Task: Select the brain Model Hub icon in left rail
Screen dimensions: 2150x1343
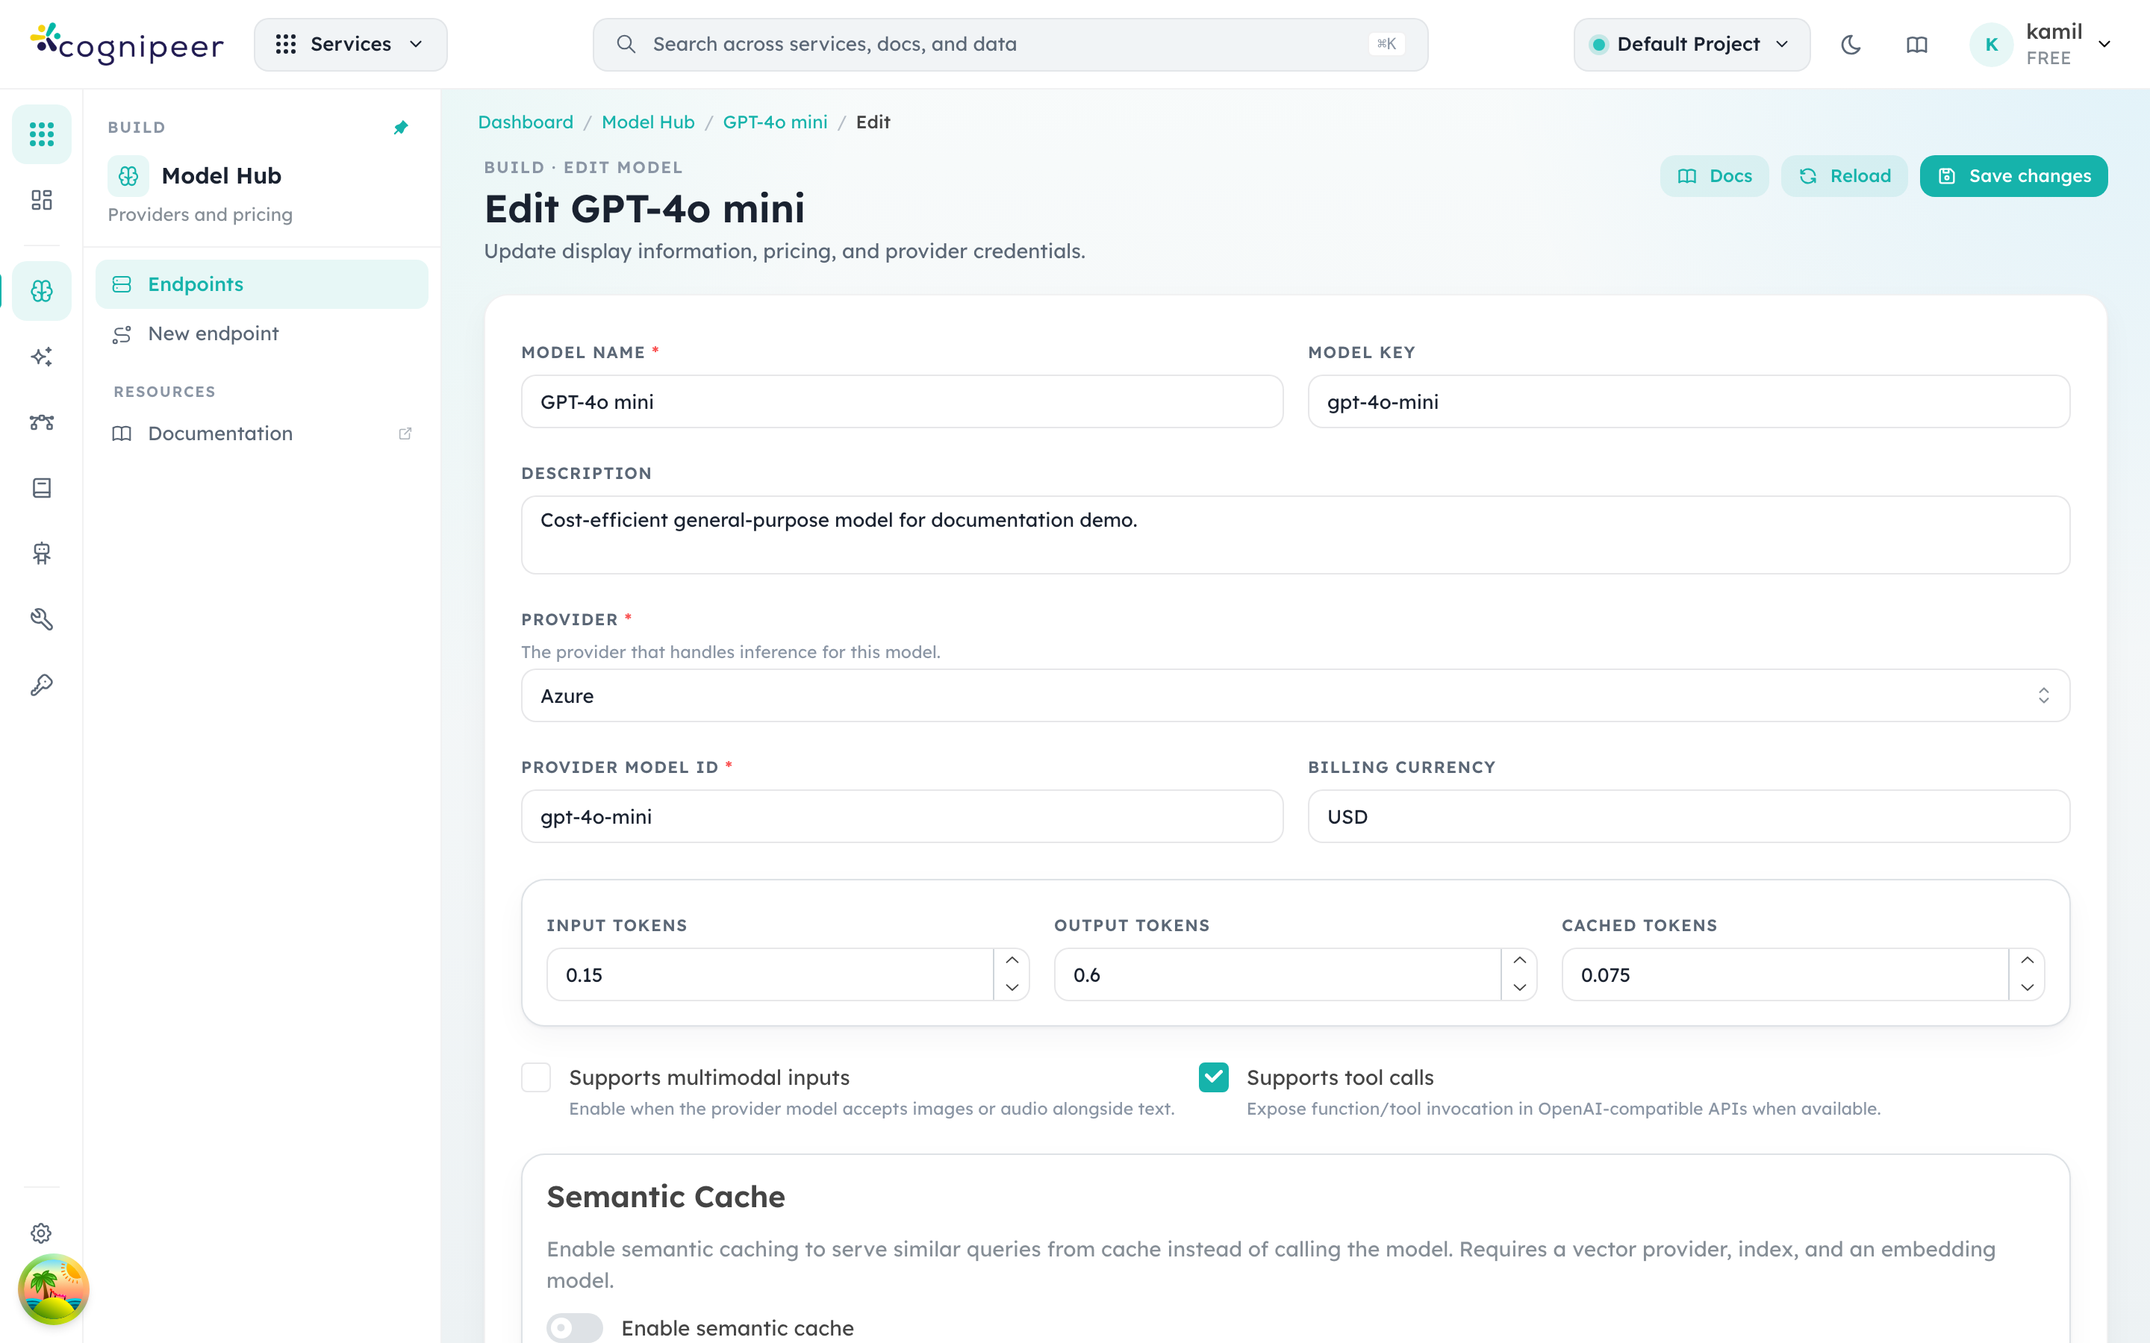Action: [x=42, y=290]
